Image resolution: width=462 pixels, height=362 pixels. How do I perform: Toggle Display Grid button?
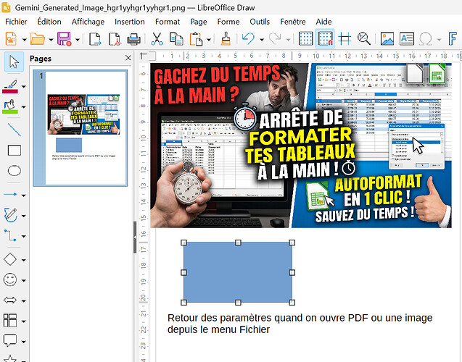tap(305, 39)
